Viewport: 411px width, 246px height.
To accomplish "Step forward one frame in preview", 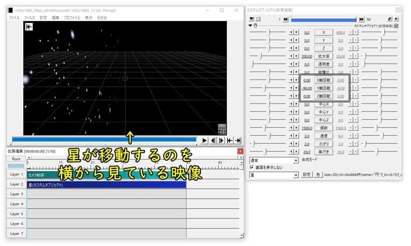I will pos(221,140).
